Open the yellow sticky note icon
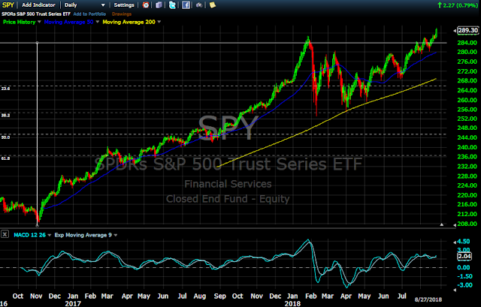The width and height of the screenshot is (481, 307). point(212,5)
